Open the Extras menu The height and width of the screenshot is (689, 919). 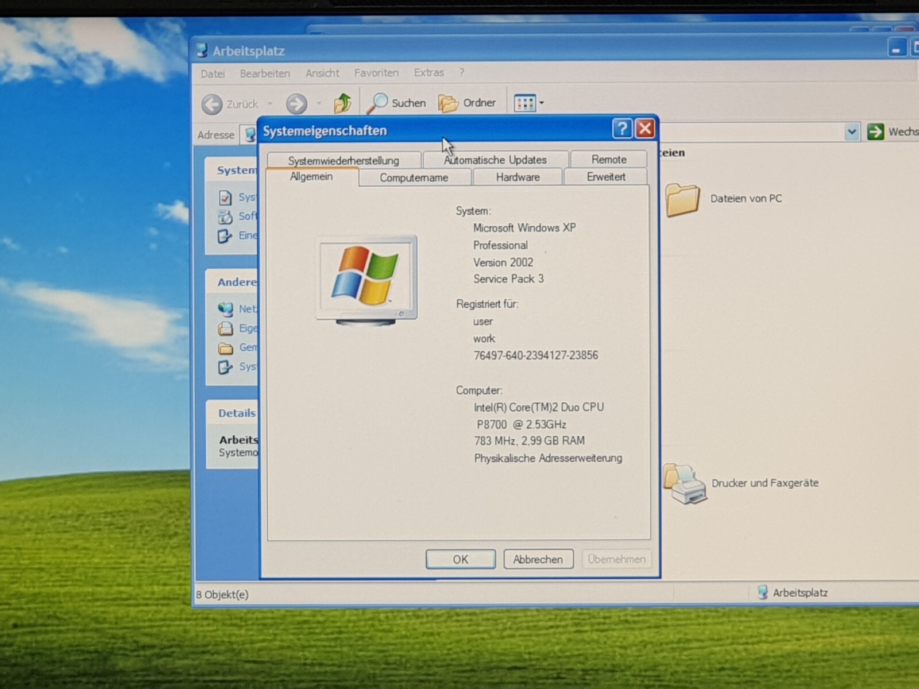point(428,72)
